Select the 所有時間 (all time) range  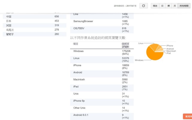click(x=184, y=6)
